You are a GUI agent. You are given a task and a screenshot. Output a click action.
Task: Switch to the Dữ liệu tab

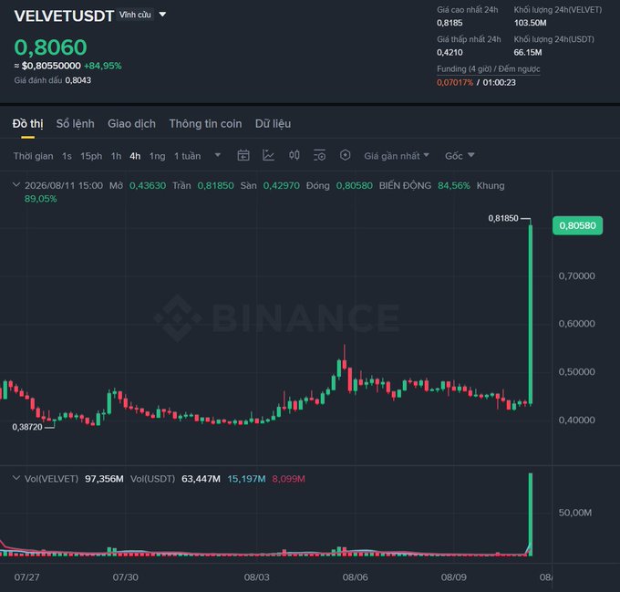pyautogui.click(x=273, y=124)
